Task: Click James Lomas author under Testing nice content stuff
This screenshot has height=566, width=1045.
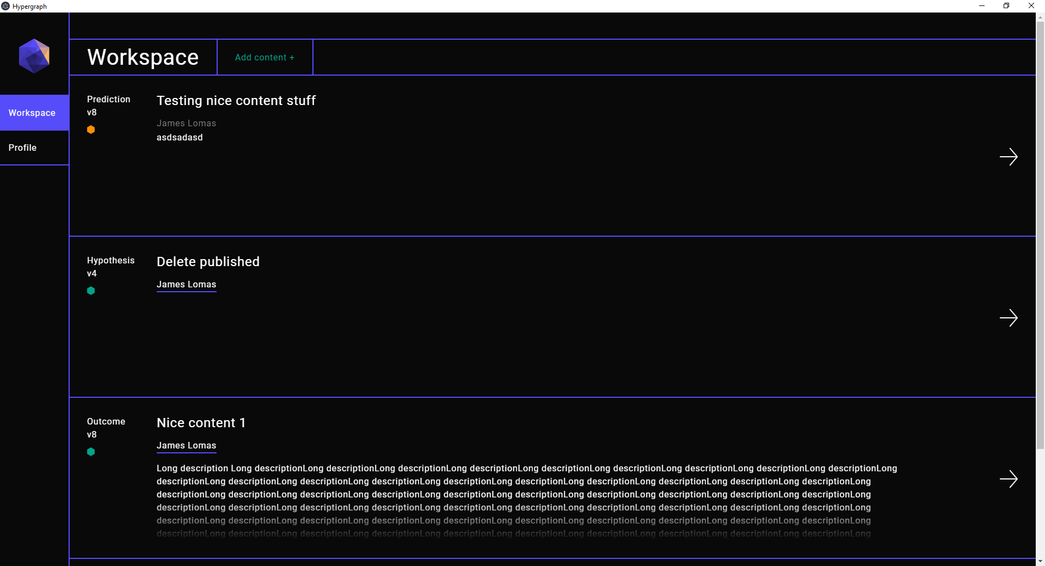Action: (186, 124)
